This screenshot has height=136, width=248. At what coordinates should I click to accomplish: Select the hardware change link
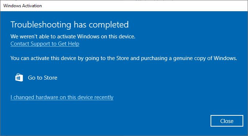62,97
